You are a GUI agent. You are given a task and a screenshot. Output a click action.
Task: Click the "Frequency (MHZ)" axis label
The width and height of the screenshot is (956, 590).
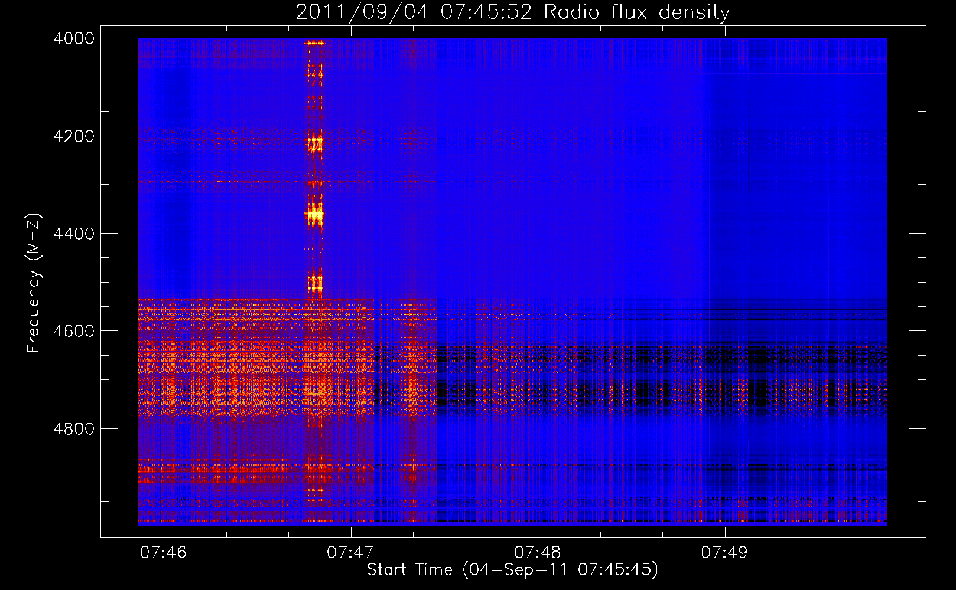(x=34, y=283)
